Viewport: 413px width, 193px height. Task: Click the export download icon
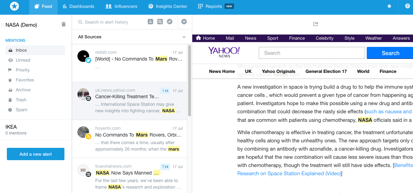coord(150,22)
